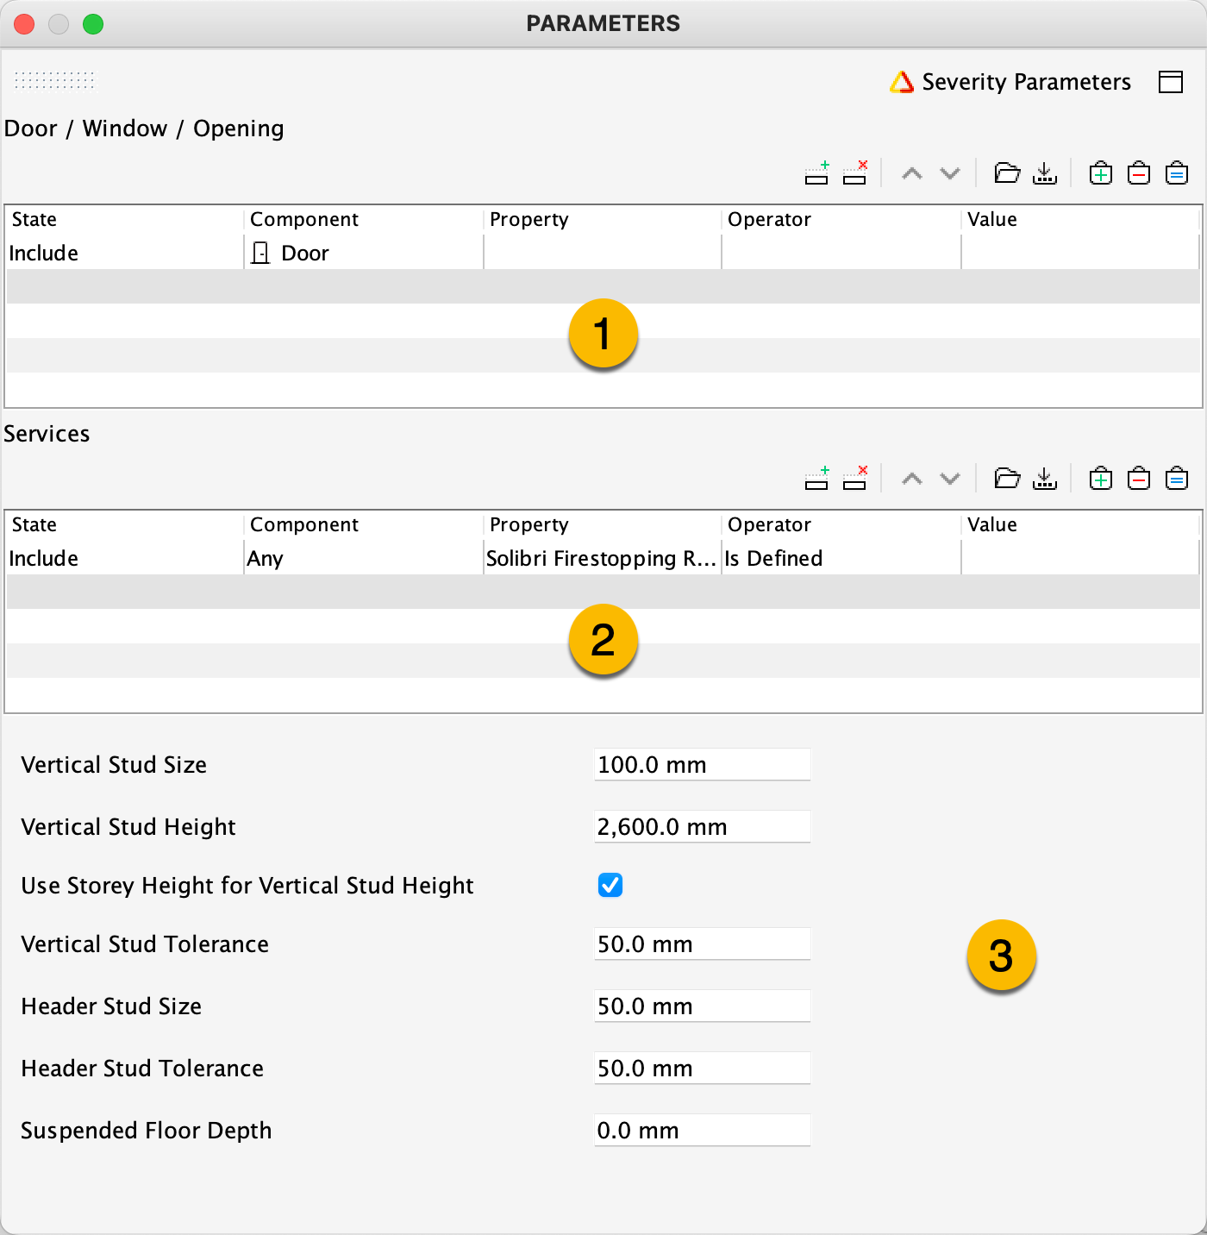Select the Door component cell

tap(364, 253)
